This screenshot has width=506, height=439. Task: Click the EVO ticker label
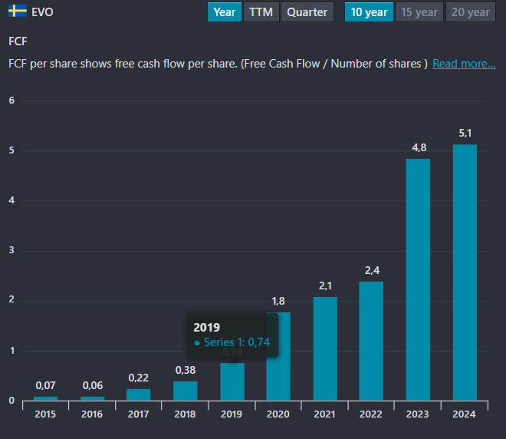tap(42, 12)
